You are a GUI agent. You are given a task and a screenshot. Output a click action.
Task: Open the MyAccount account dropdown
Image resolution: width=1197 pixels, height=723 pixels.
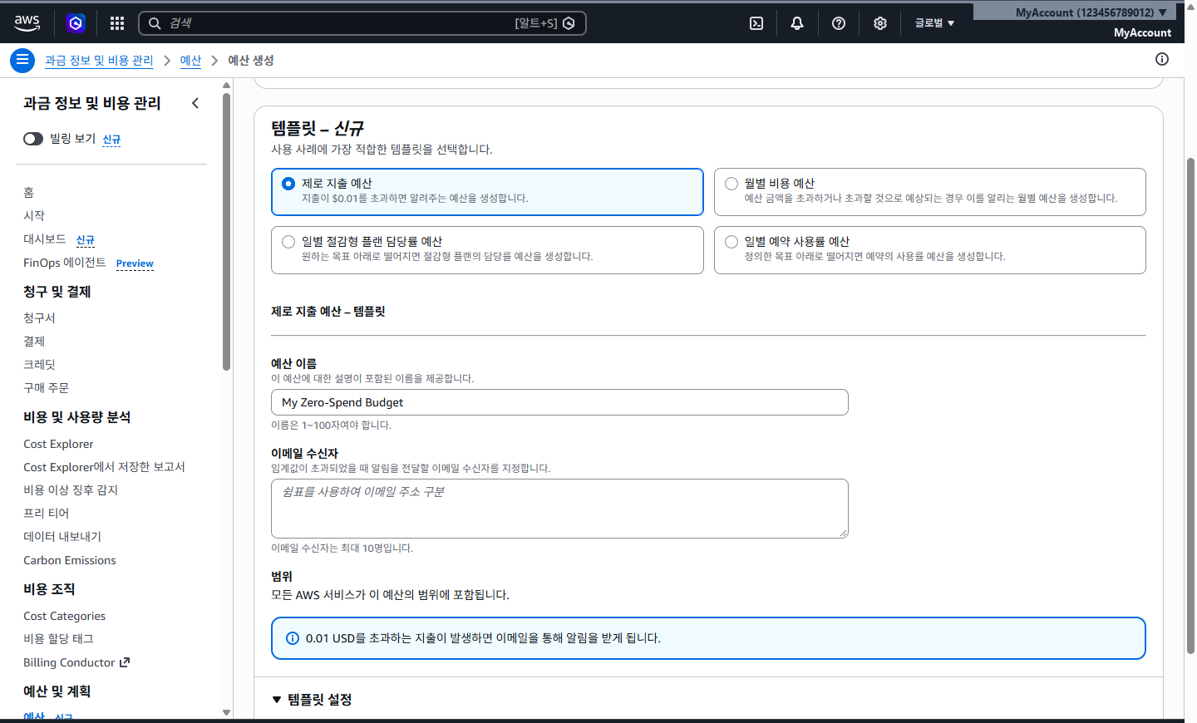(1091, 12)
